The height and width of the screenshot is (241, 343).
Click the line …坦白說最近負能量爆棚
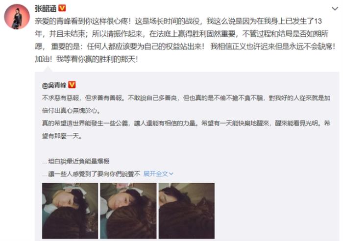click(x=75, y=161)
